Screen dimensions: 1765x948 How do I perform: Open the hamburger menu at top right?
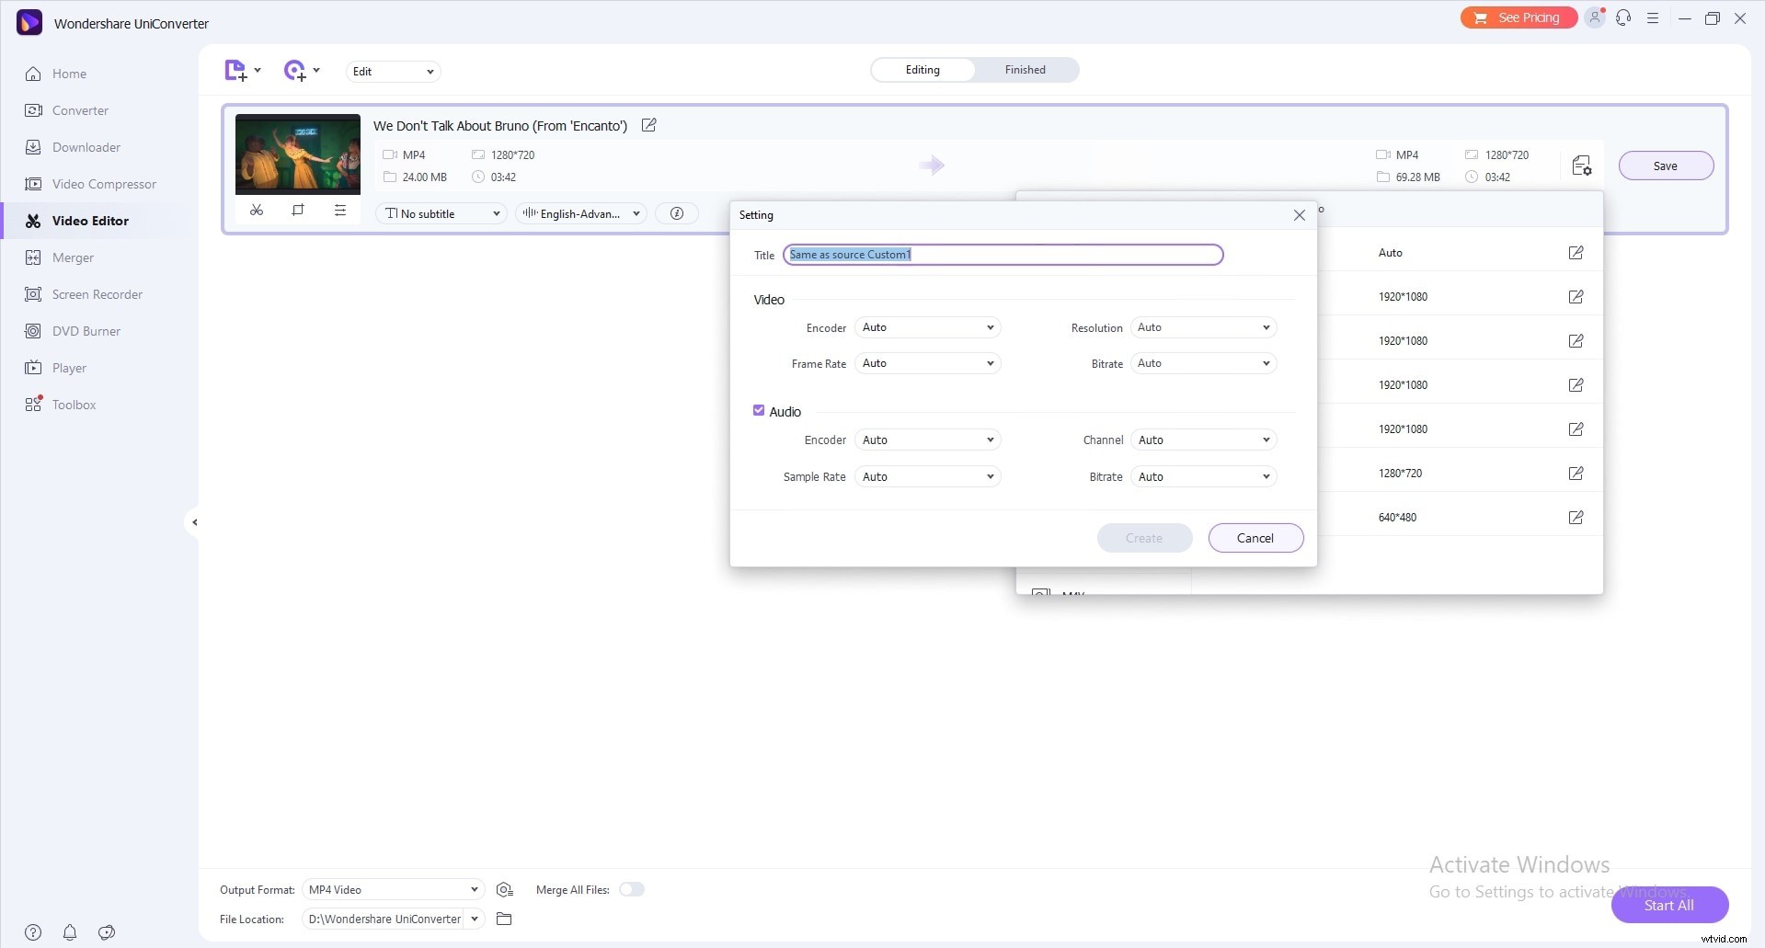[1653, 17]
